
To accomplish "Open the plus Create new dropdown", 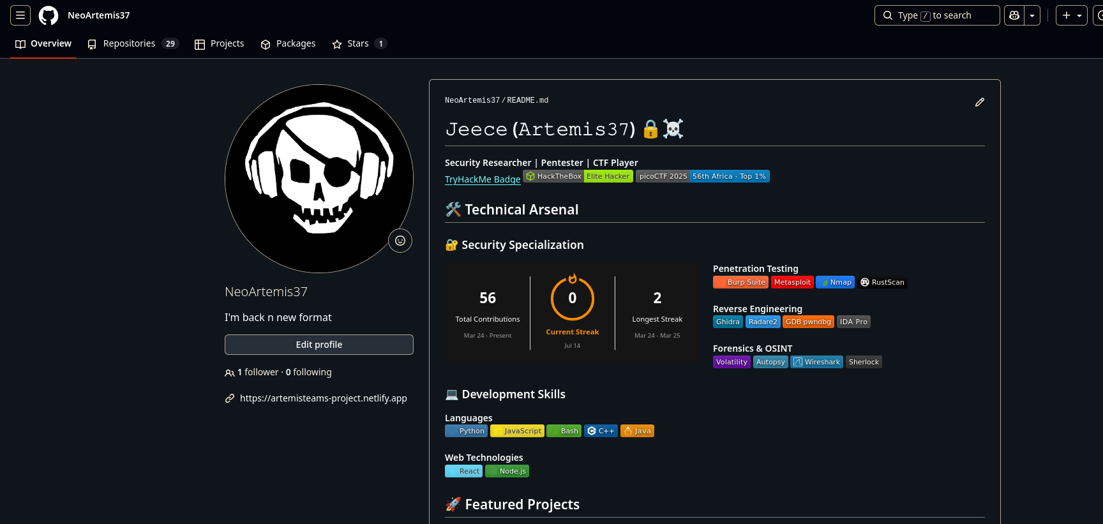I will [1072, 15].
